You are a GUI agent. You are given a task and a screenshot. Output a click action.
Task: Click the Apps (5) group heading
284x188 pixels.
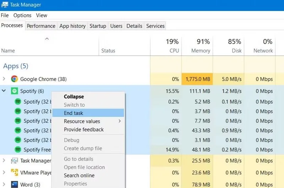(16, 66)
